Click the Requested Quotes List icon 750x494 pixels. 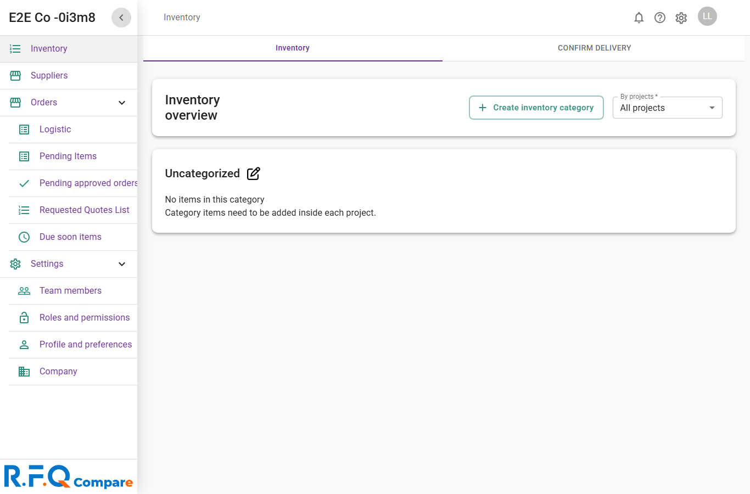pos(24,210)
